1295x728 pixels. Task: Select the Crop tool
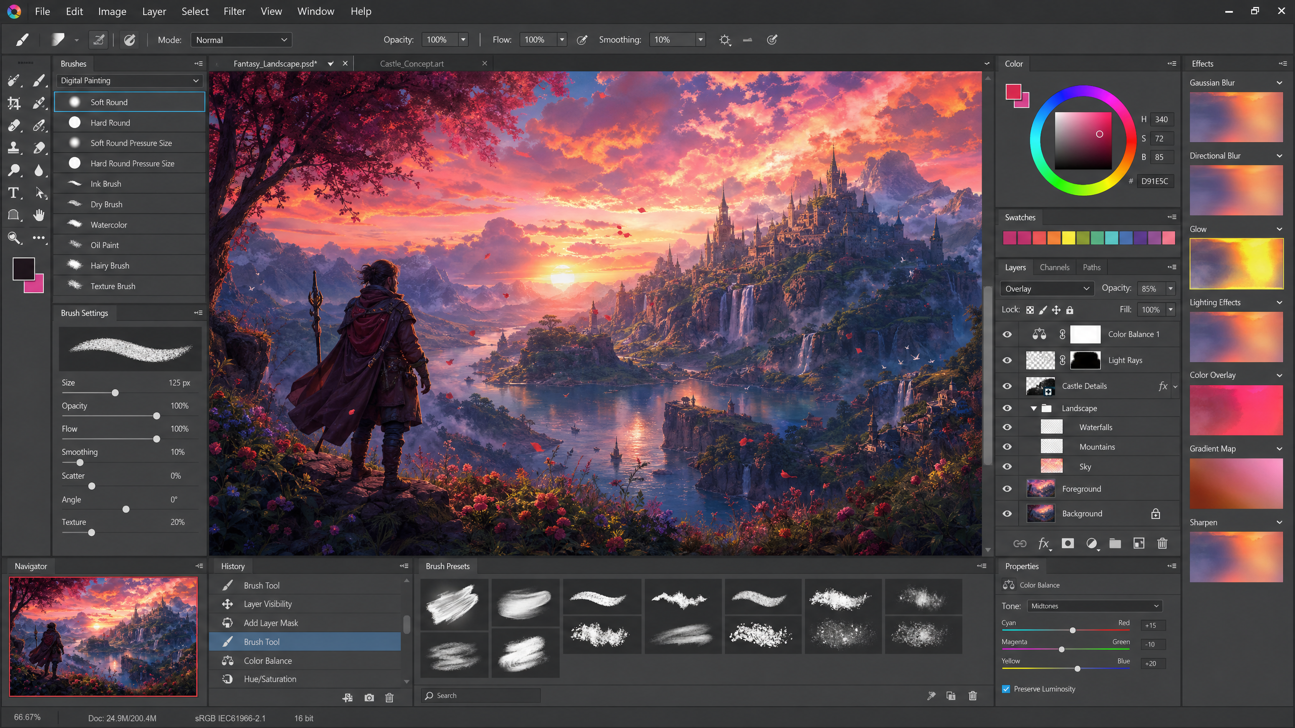pos(14,103)
